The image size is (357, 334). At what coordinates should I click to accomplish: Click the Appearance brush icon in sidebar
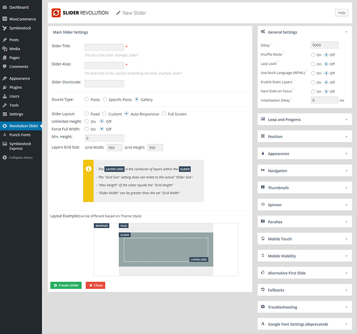[4, 79]
